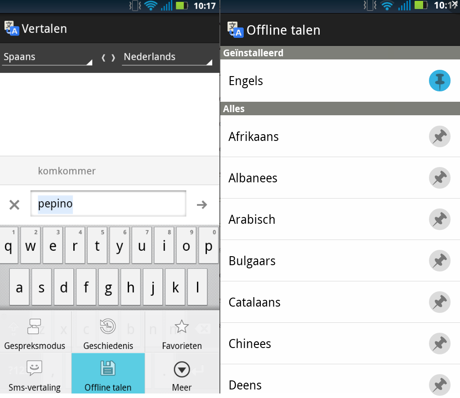Viewport: 460px width, 398px height.
Task: Open Gespreksmodus conversation mode
Action: pyautogui.click(x=35, y=333)
